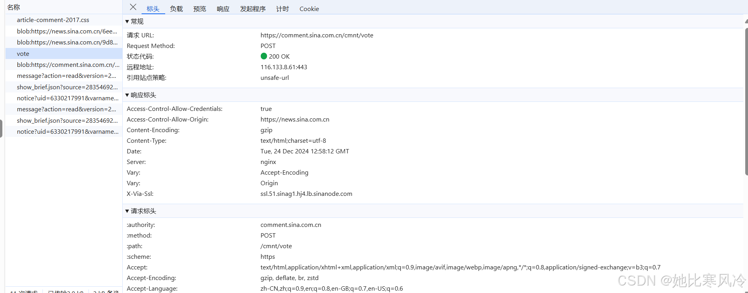Open the 发起程序 tab

click(x=253, y=9)
